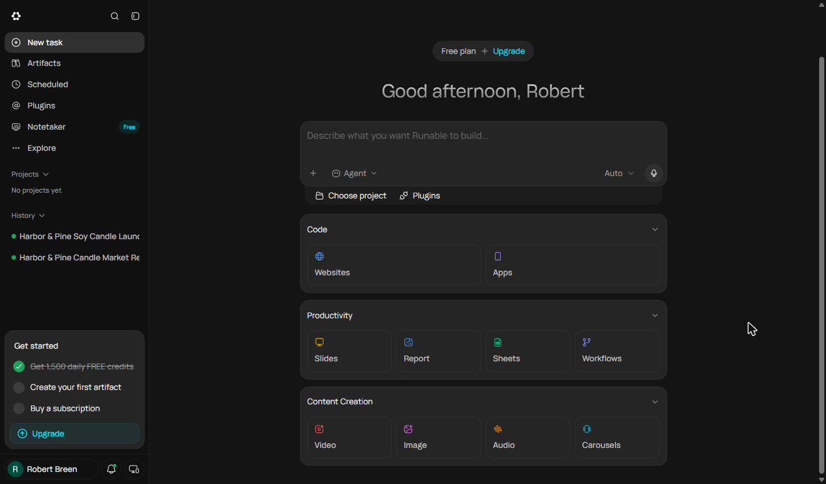
Task: Open Harbor & Pine Candle Market history item
Action: pos(75,257)
